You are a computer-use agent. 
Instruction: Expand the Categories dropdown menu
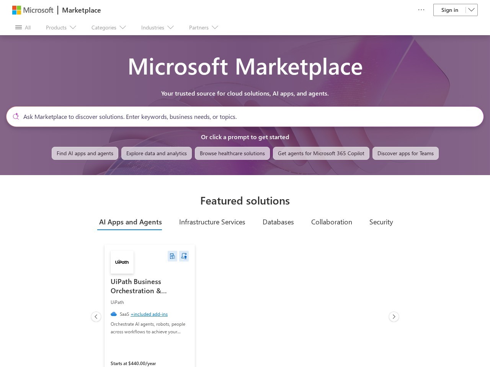[109, 28]
